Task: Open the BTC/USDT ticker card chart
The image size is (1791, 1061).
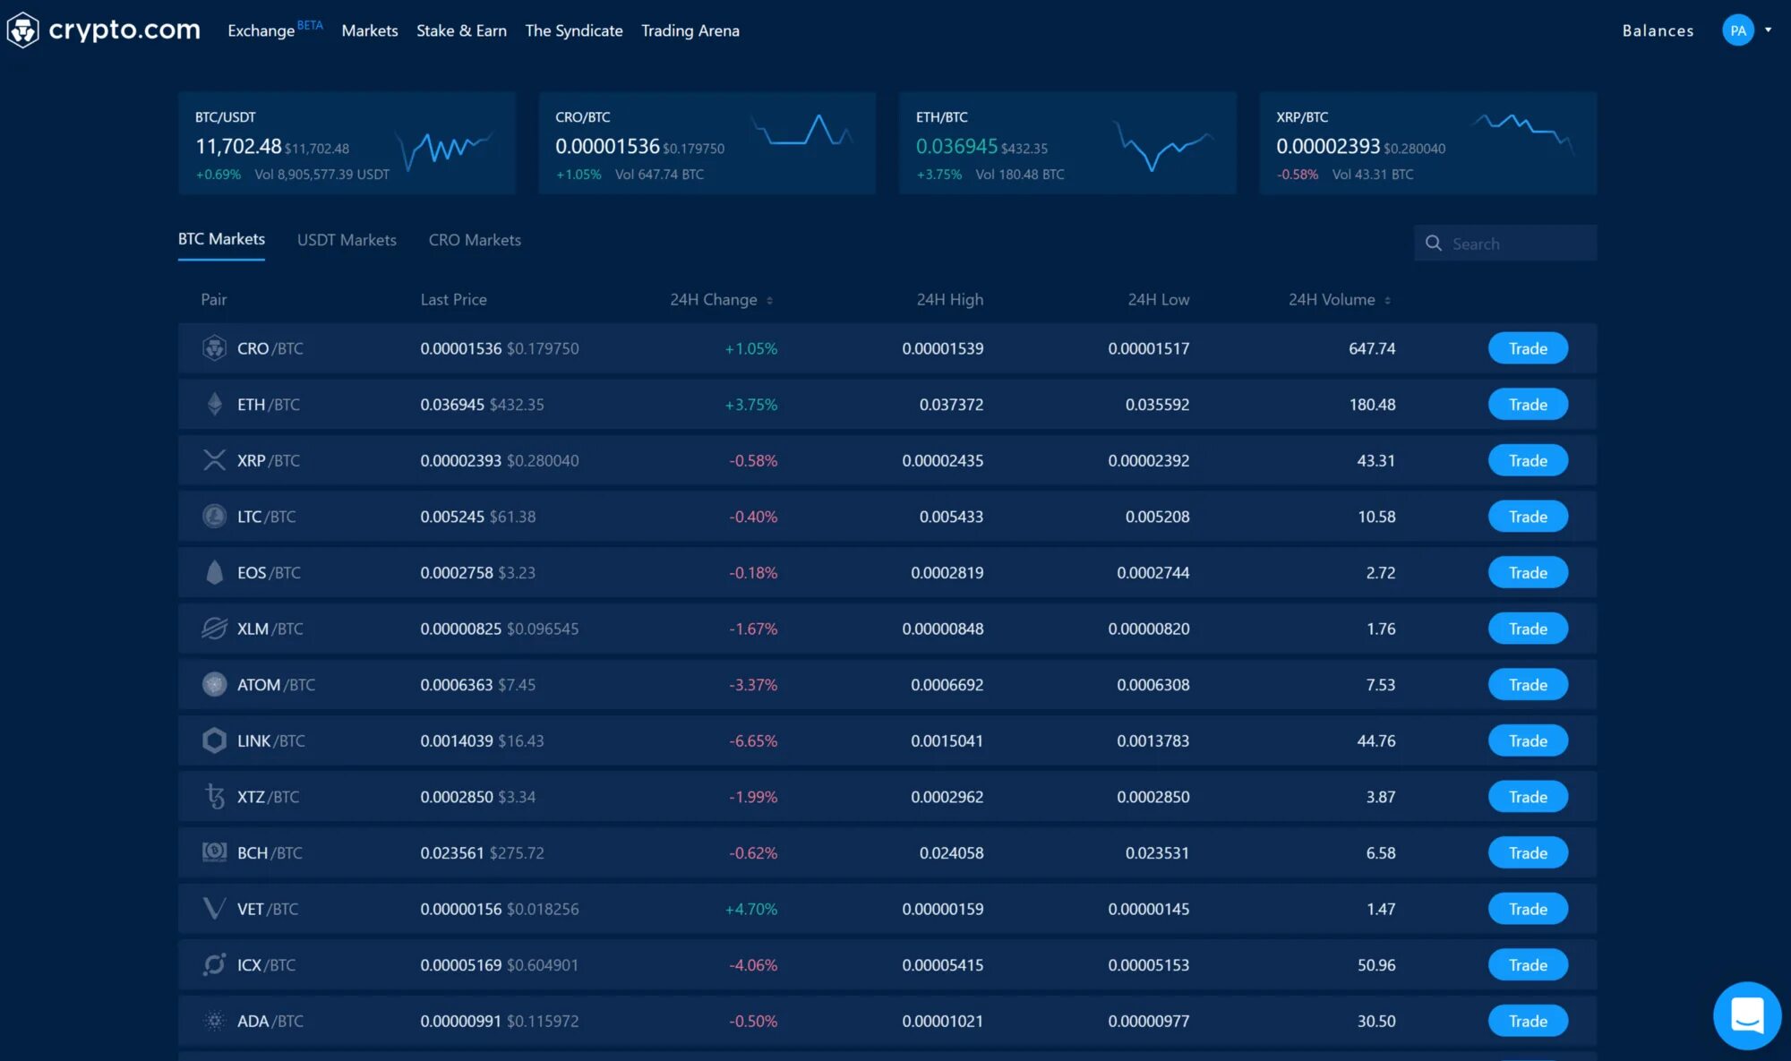Action: 445,147
